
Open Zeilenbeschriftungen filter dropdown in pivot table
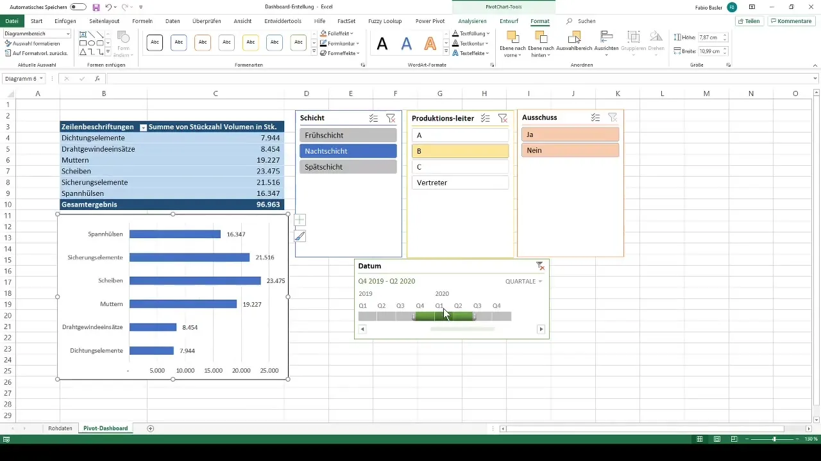click(x=143, y=127)
